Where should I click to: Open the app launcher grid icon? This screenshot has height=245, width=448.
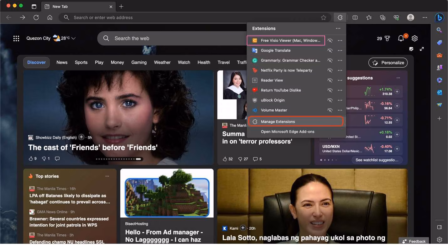pos(16,38)
